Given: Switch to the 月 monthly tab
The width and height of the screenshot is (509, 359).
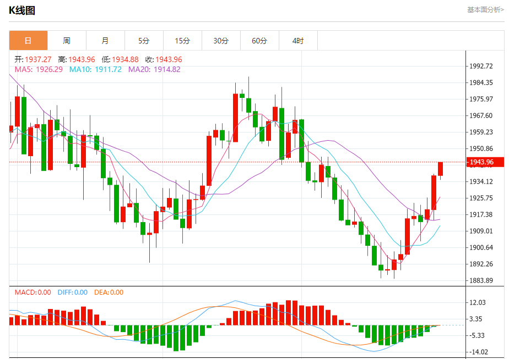Looking at the screenshot, I should 105,41.
